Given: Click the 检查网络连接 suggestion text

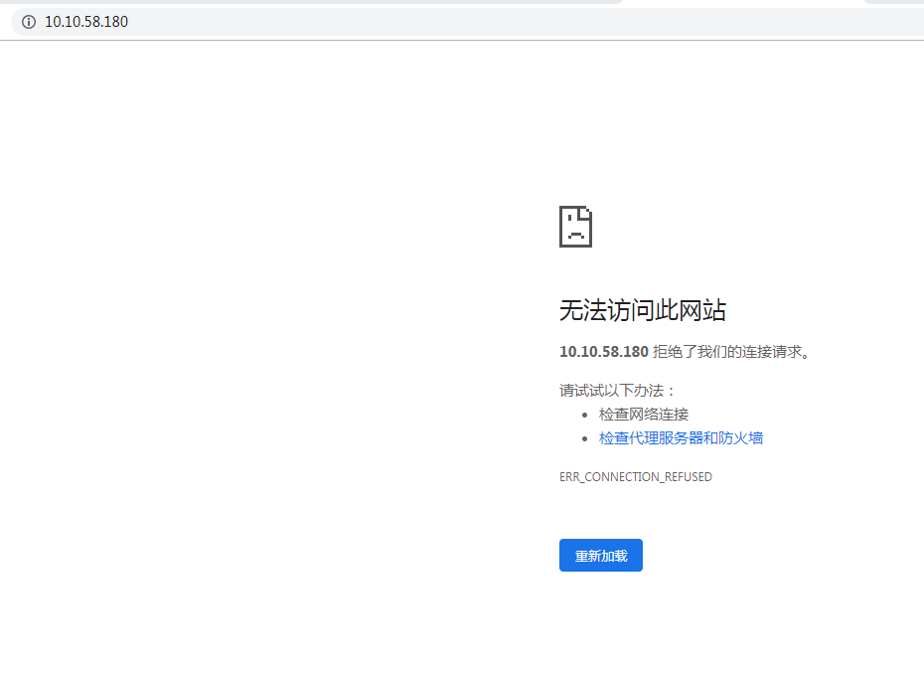Looking at the screenshot, I should tap(644, 415).
